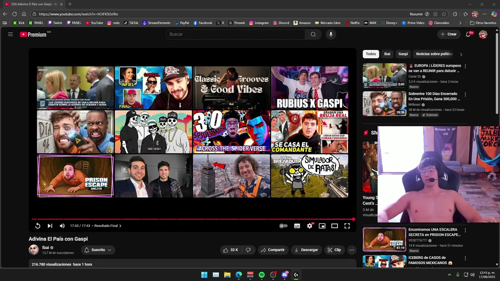Screen dimensions: 500x281
Task: Open Simulador de Ratas endscreen thumbnail
Action: (x=310, y=176)
